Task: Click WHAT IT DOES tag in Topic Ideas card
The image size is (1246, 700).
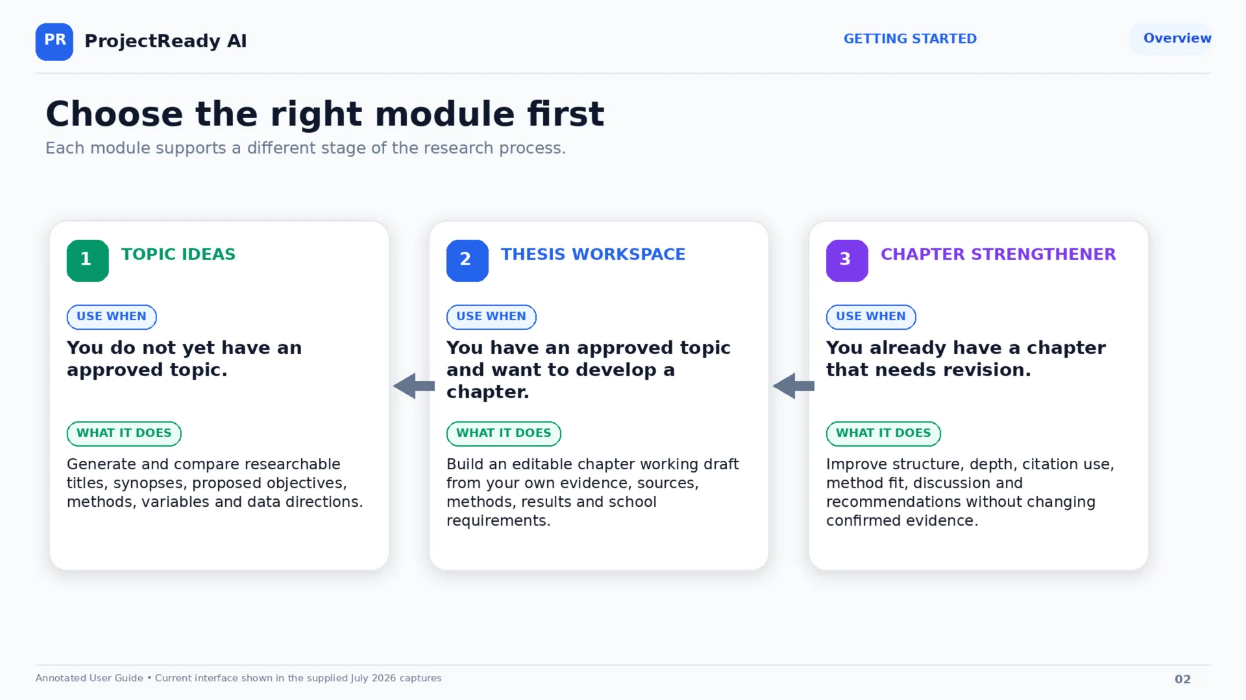Action: coord(124,434)
